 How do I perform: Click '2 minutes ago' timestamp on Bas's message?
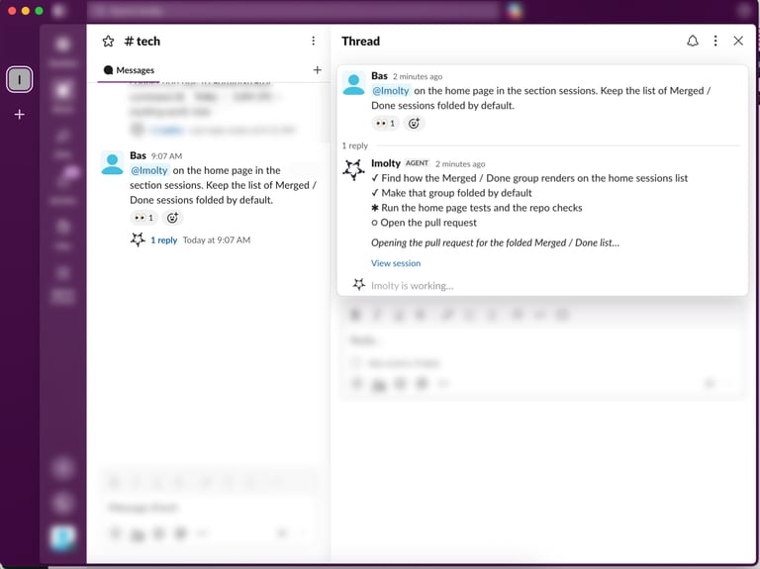pyautogui.click(x=418, y=76)
